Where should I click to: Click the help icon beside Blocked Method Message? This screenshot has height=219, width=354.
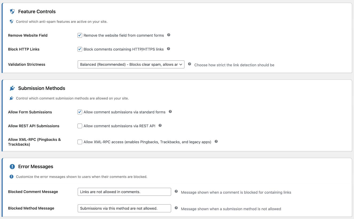[176, 208]
